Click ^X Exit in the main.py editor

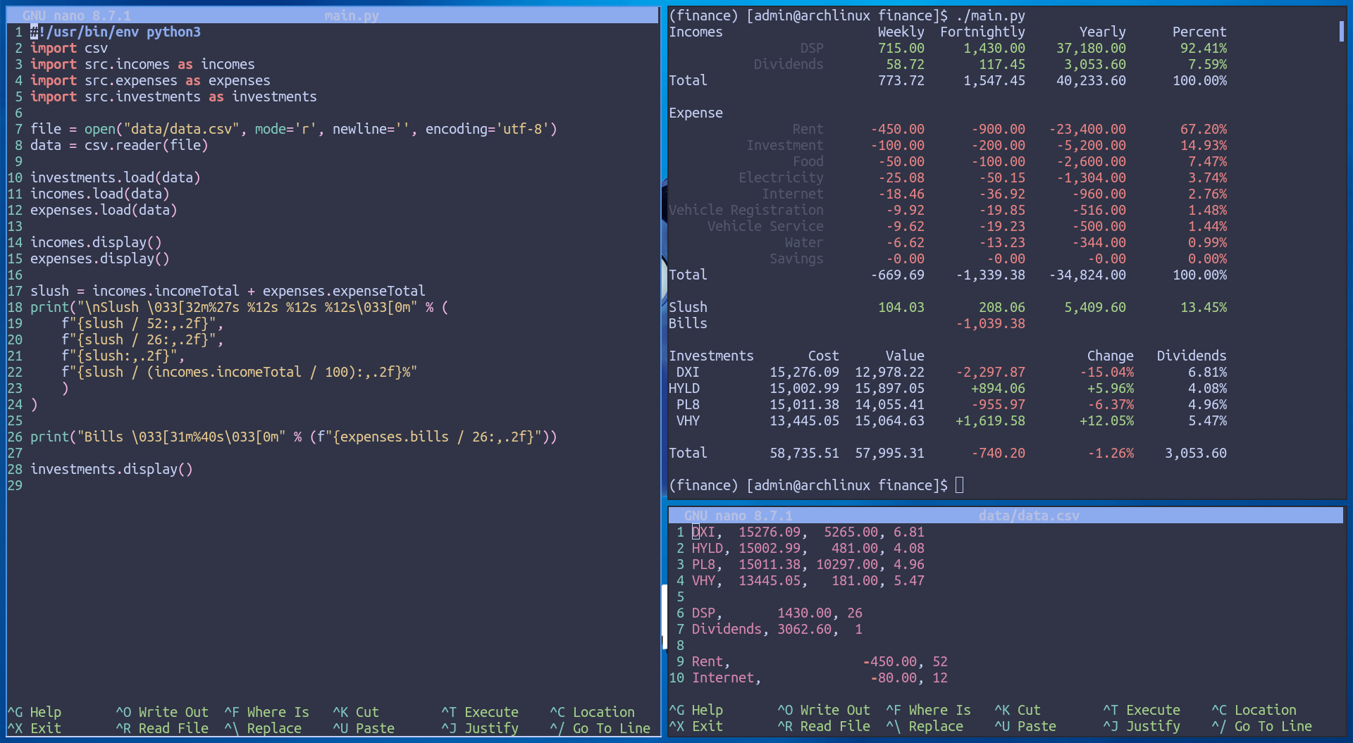35,728
